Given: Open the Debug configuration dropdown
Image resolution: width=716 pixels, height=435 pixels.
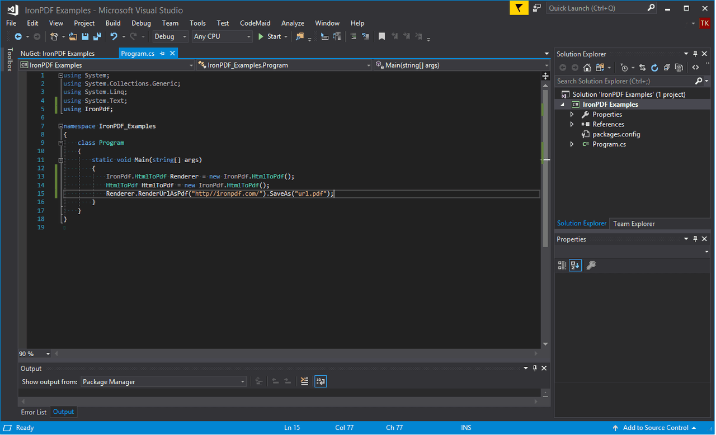Looking at the screenshot, I should point(171,36).
